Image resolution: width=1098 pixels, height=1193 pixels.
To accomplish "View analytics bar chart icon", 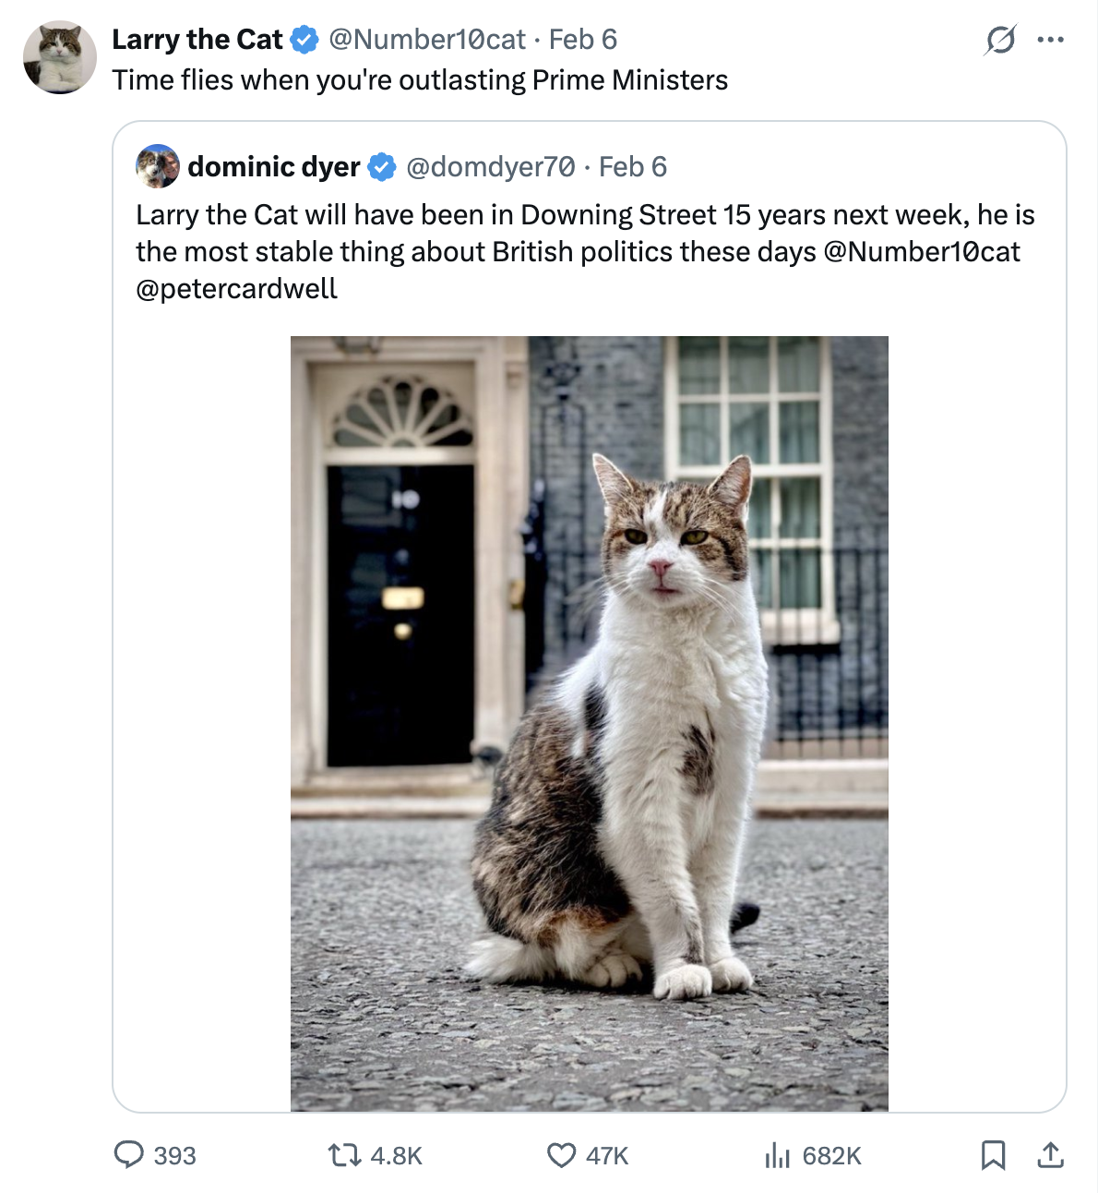I will [x=777, y=1155].
